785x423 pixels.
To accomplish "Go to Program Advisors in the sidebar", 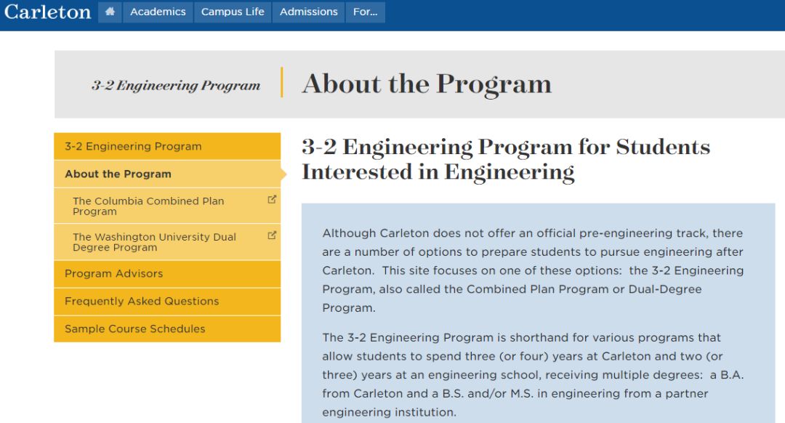I will tap(113, 273).
